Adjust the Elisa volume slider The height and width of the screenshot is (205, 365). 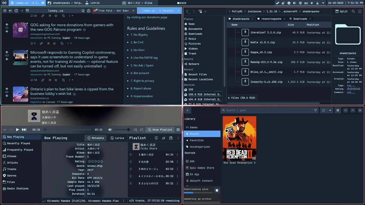coord(122,130)
